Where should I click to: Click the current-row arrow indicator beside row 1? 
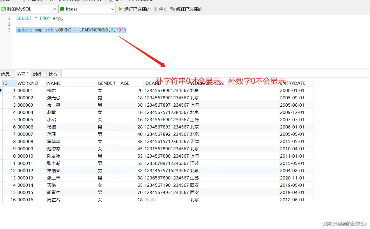point(1,90)
